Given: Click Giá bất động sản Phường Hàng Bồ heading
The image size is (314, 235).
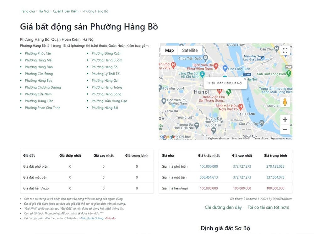Looking at the screenshot, I should pos(89,27).
